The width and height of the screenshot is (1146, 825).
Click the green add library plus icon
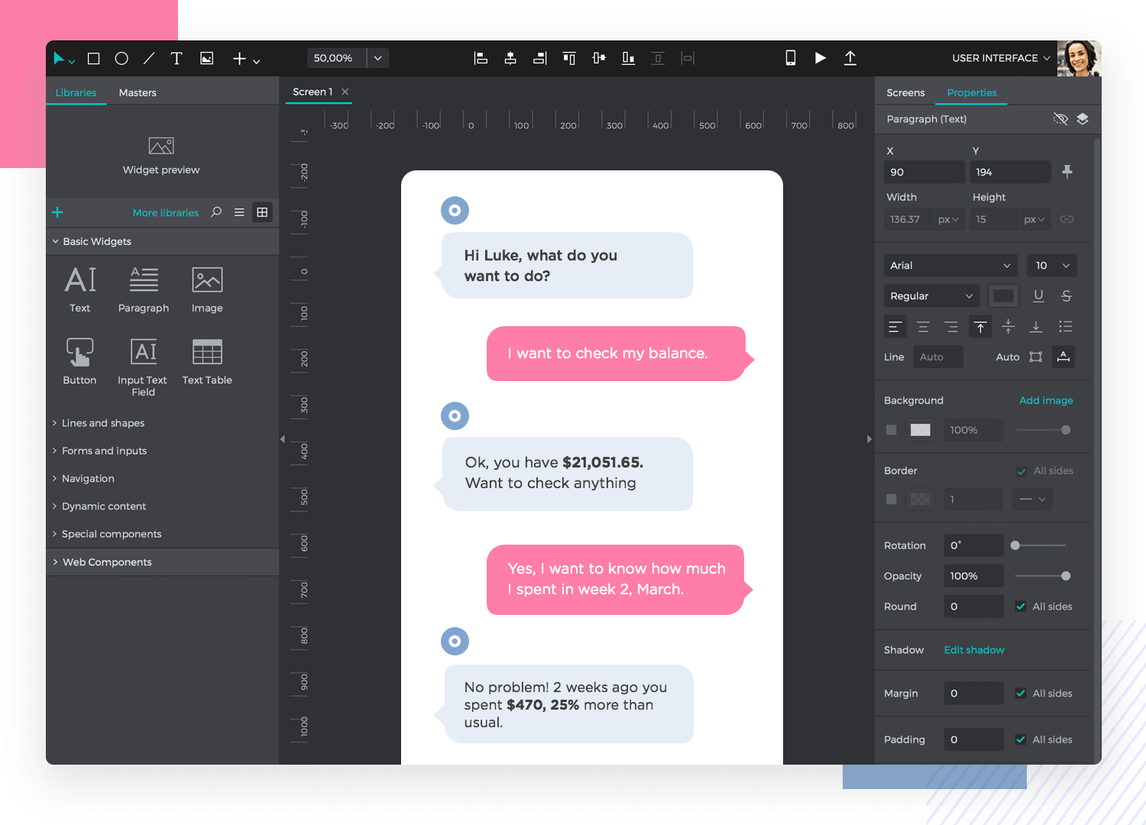click(57, 212)
